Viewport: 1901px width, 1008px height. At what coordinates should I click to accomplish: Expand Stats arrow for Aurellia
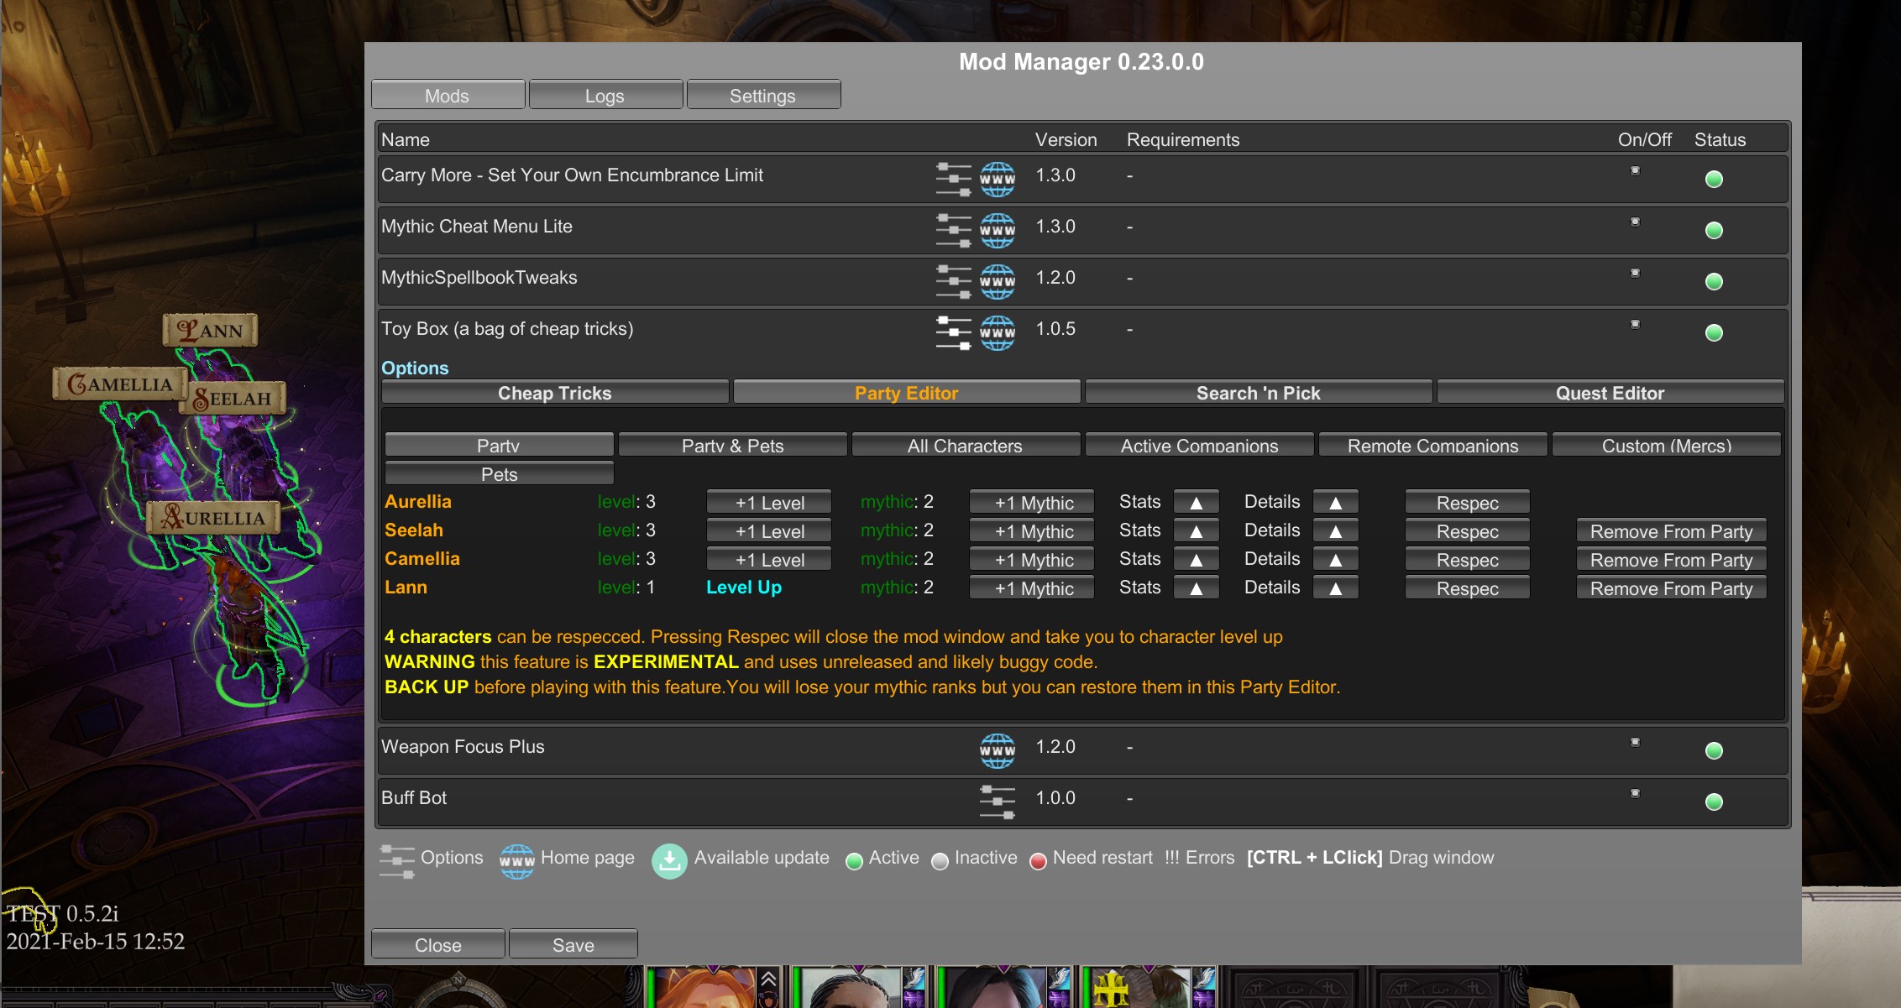point(1197,503)
